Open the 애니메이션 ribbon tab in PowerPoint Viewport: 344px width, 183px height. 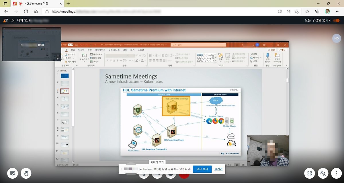[x=100, y=50]
